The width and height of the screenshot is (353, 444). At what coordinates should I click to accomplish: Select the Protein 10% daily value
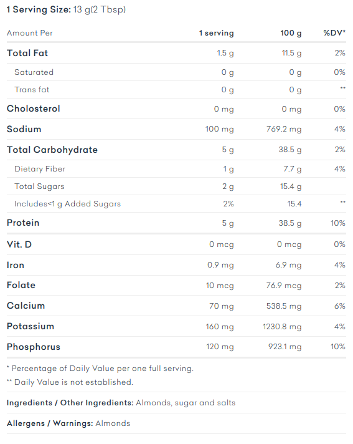(x=338, y=223)
